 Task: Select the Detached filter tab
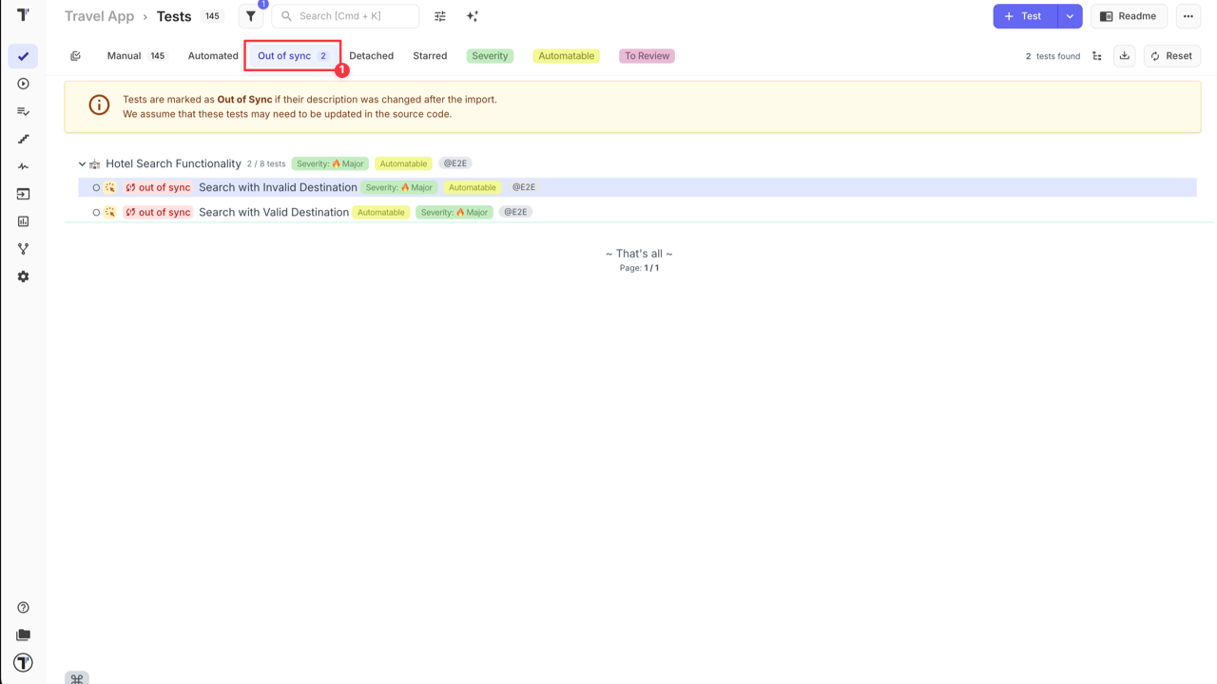tap(371, 55)
